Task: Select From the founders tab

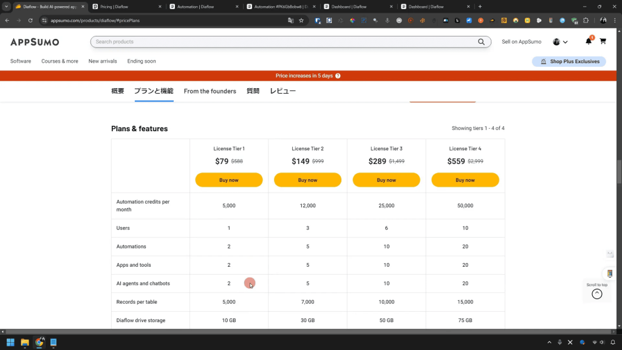Action: pyautogui.click(x=210, y=91)
